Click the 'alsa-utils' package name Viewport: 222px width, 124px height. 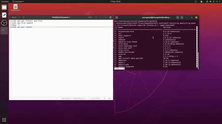(123, 50)
